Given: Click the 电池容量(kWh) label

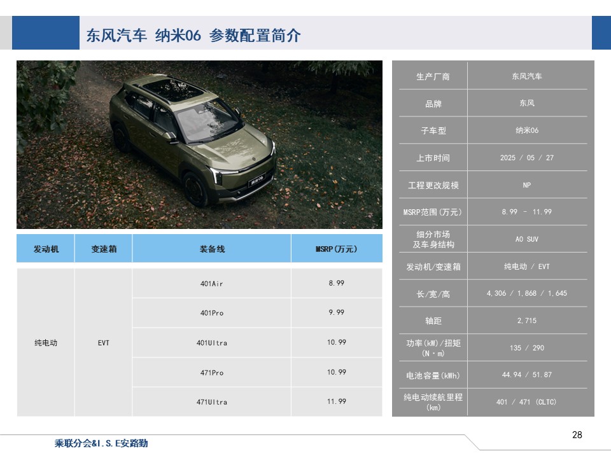Looking at the screenshot, I should 433,375.
